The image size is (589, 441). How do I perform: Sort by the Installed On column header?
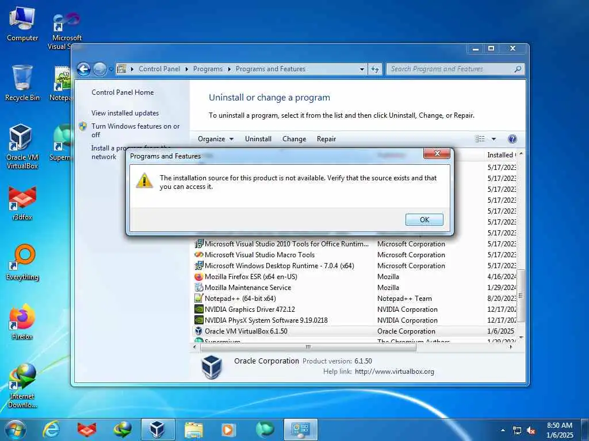[501, 155]
